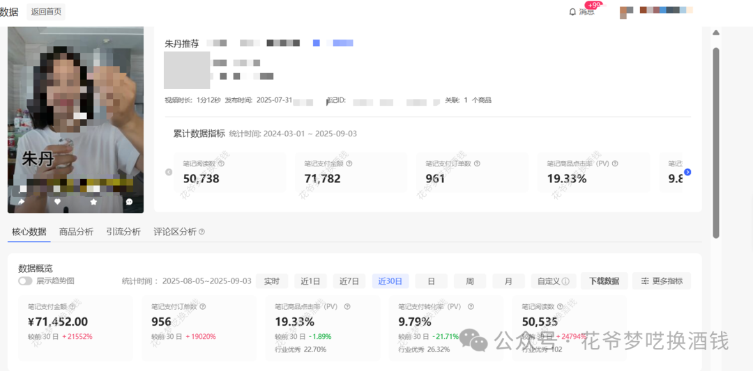
Task: Click the 统计时间 2025-08-05~2025-09-03 label
Action: (186, 281)
